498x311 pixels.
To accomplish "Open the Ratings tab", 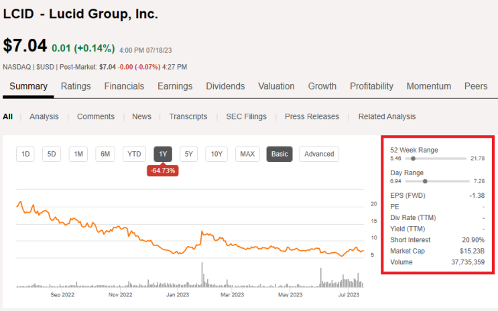I will (x=76, y=86).
